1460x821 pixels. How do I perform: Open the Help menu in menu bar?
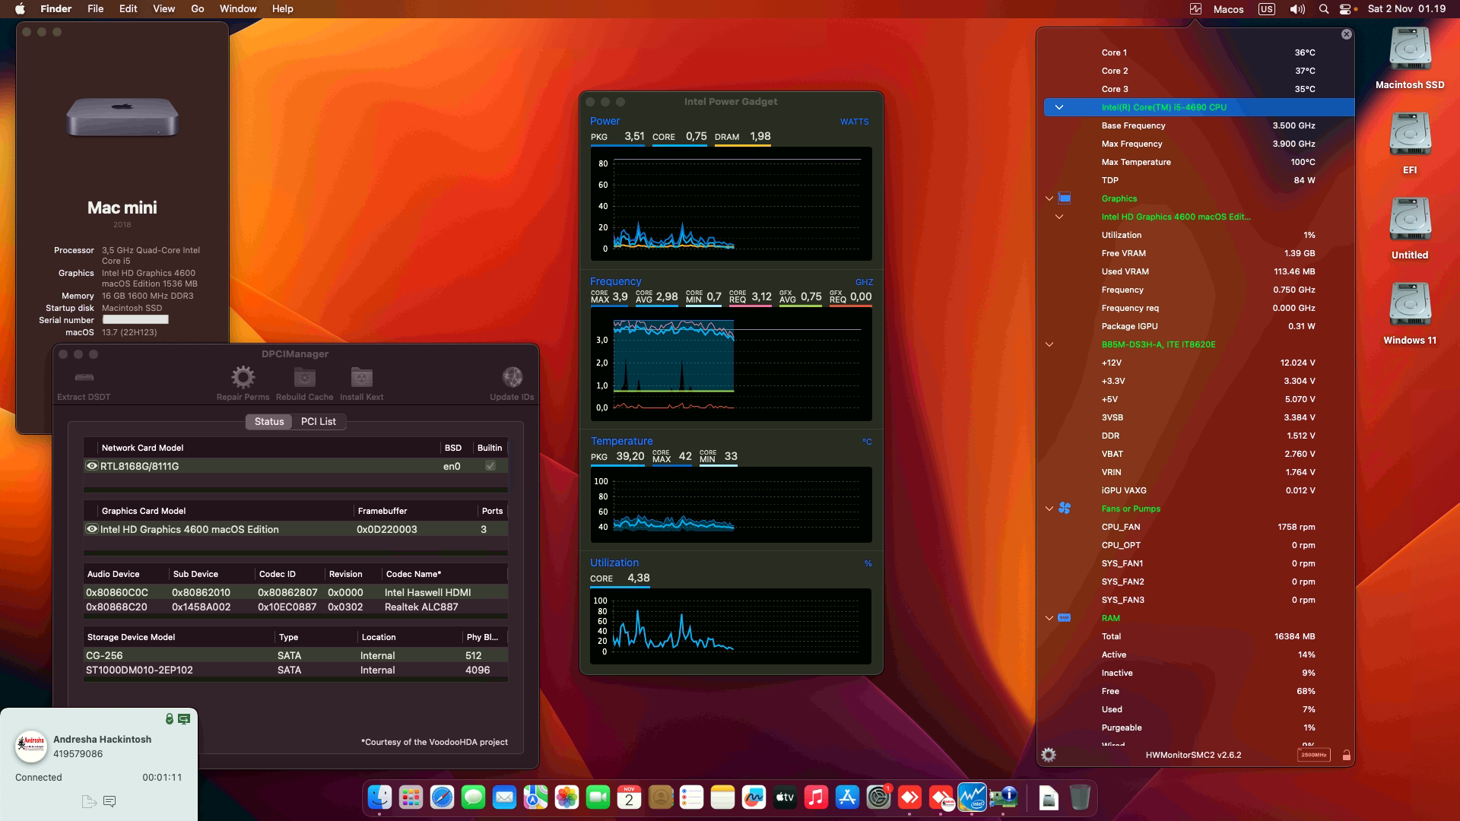pyautogui.click(x=282, y=9)
